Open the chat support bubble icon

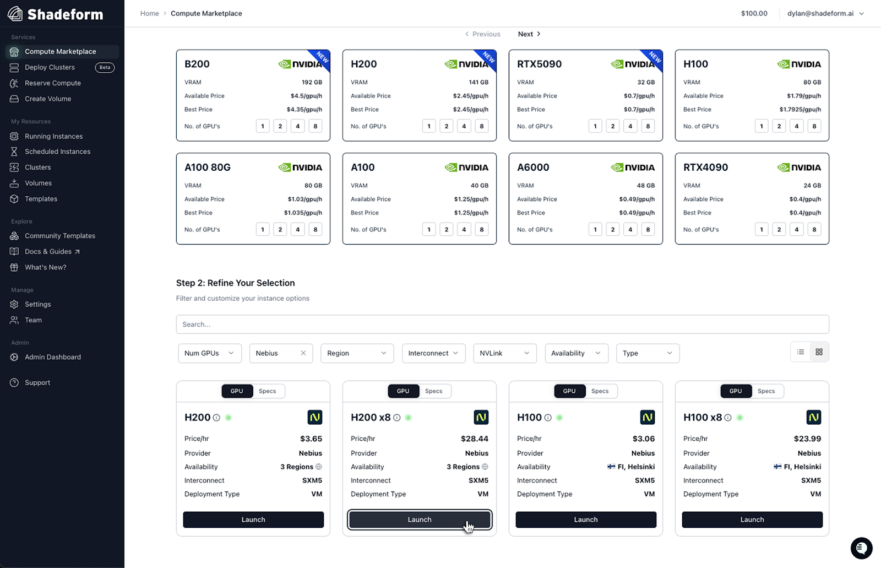[861, 548]
